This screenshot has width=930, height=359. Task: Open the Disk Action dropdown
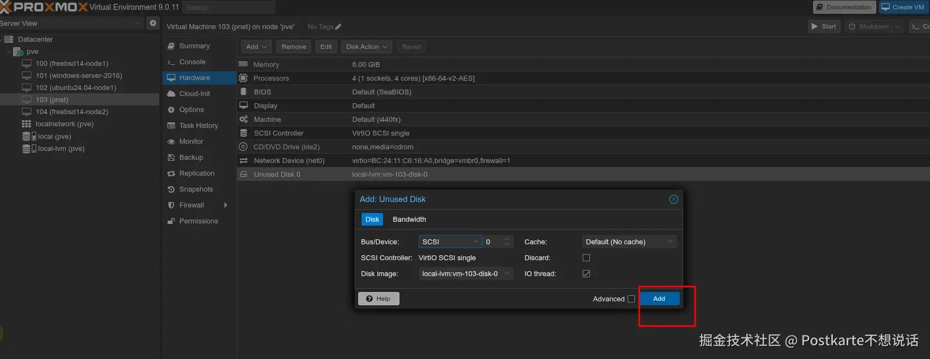[367, 47]
